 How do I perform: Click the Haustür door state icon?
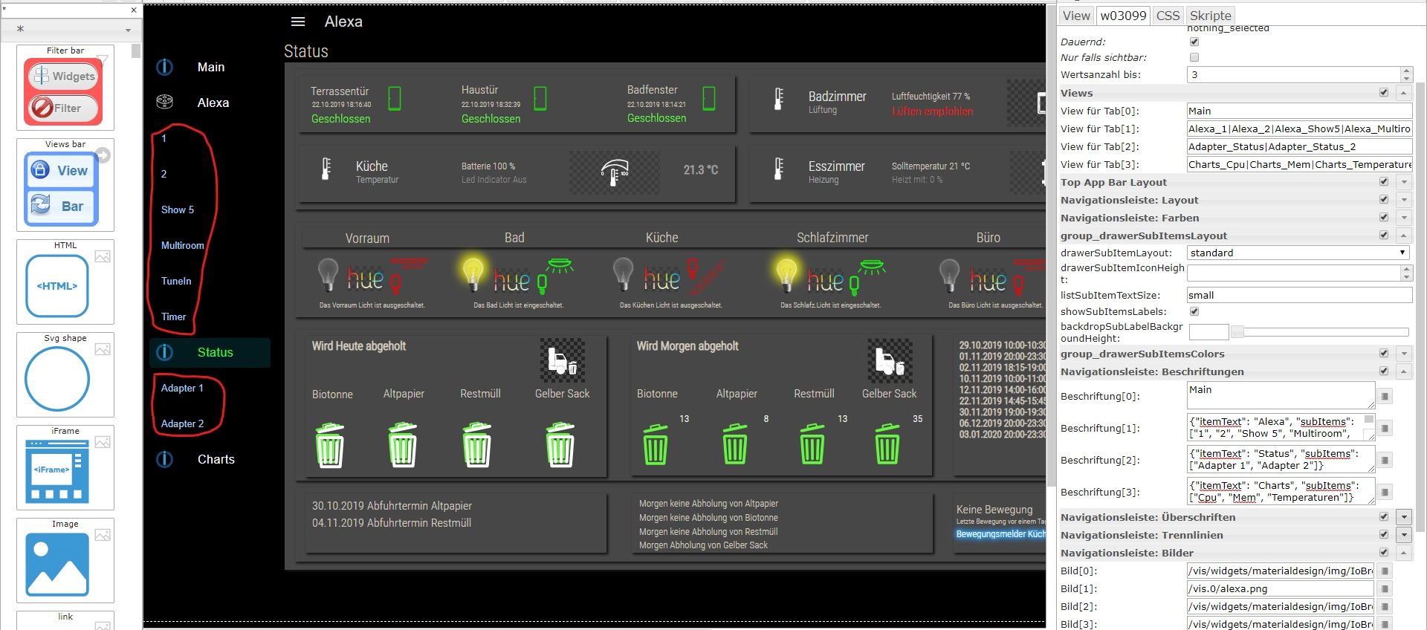[x=540, y=98]
